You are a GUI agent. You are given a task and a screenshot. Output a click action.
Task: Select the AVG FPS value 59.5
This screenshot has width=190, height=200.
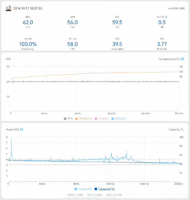tap(117, 22)
